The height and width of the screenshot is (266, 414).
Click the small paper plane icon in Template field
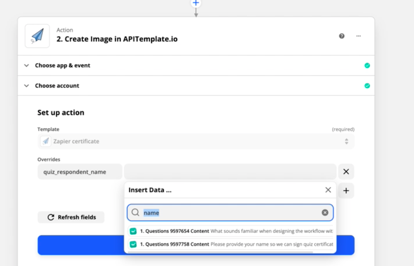point(46,141)
